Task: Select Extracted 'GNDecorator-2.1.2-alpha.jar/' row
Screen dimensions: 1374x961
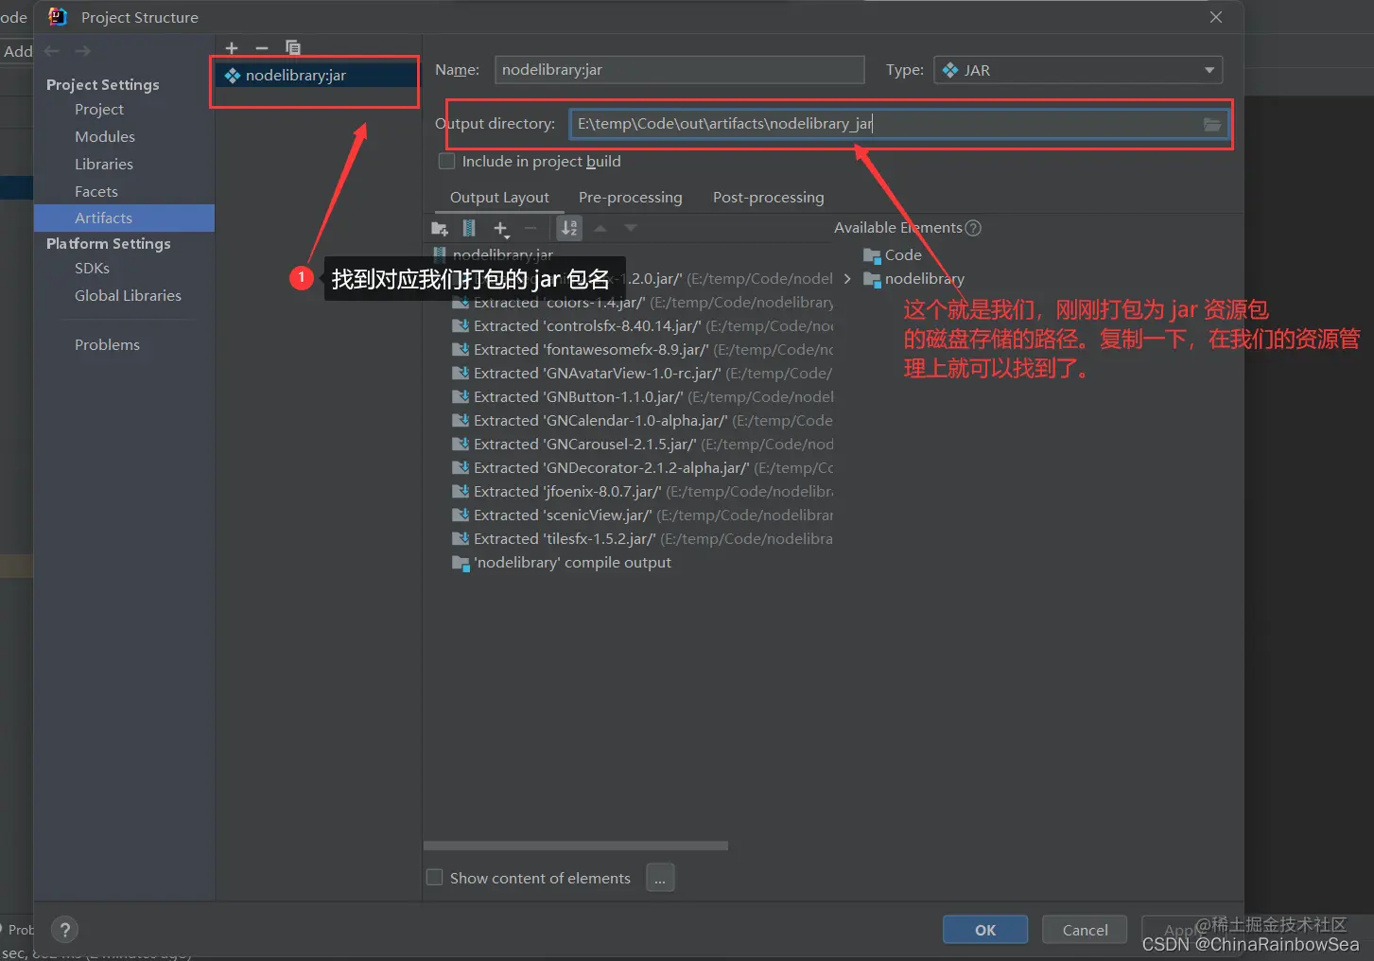Action: (x=643, y=468)
